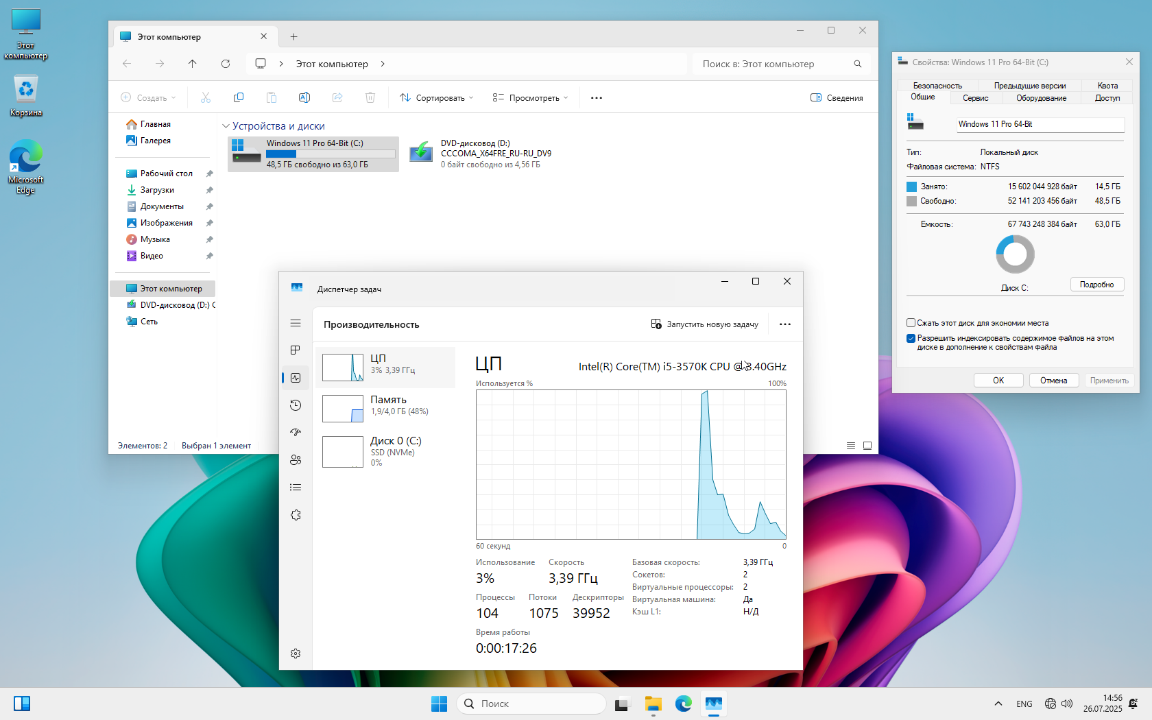
Task: Click the Rename icon in Explorer toolbar
Action: pyautogui.click(x=304, y=97)
